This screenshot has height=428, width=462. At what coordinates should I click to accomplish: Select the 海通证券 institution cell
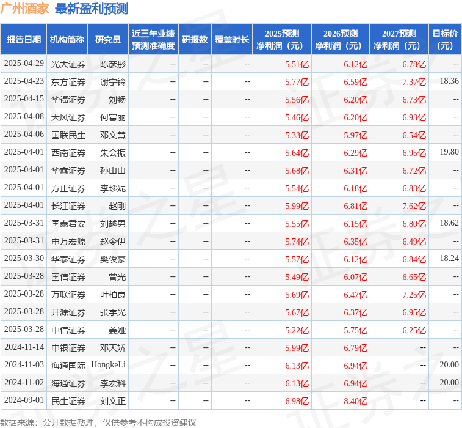click(68, 383)
